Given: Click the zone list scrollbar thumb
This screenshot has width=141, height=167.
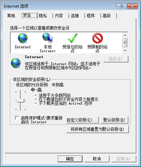Looking at the screenshot, I should point(125,42).
